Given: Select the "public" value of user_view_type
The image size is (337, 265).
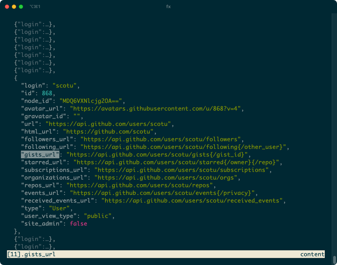Looking at the screenshot, I should [x=98, y=216].
